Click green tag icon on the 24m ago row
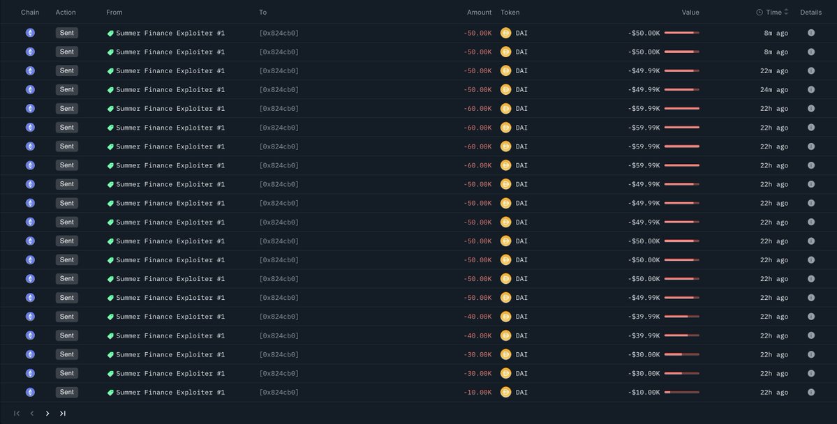The width and height of the screenshot is (837, 424). click(x=110, y=89)
